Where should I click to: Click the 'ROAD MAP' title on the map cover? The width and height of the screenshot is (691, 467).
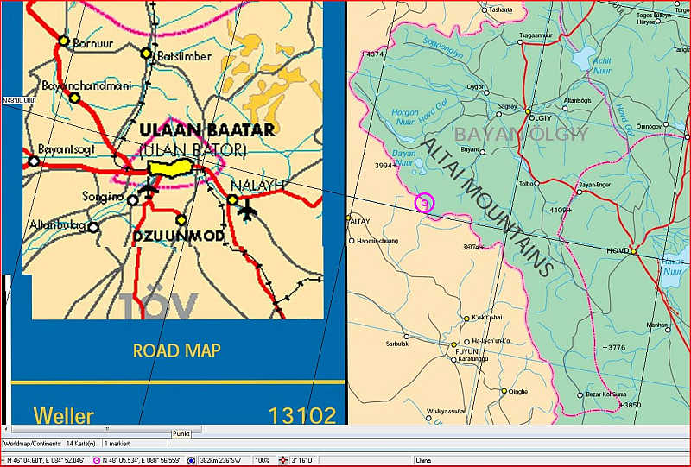[177, 350]
